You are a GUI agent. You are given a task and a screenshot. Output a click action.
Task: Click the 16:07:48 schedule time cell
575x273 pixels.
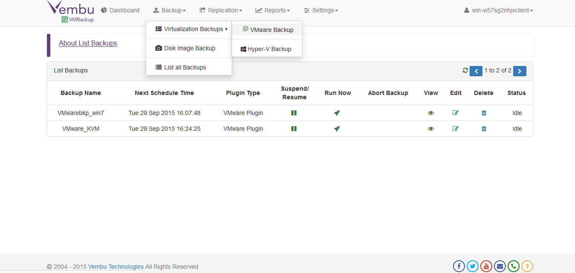coord(164,113)
